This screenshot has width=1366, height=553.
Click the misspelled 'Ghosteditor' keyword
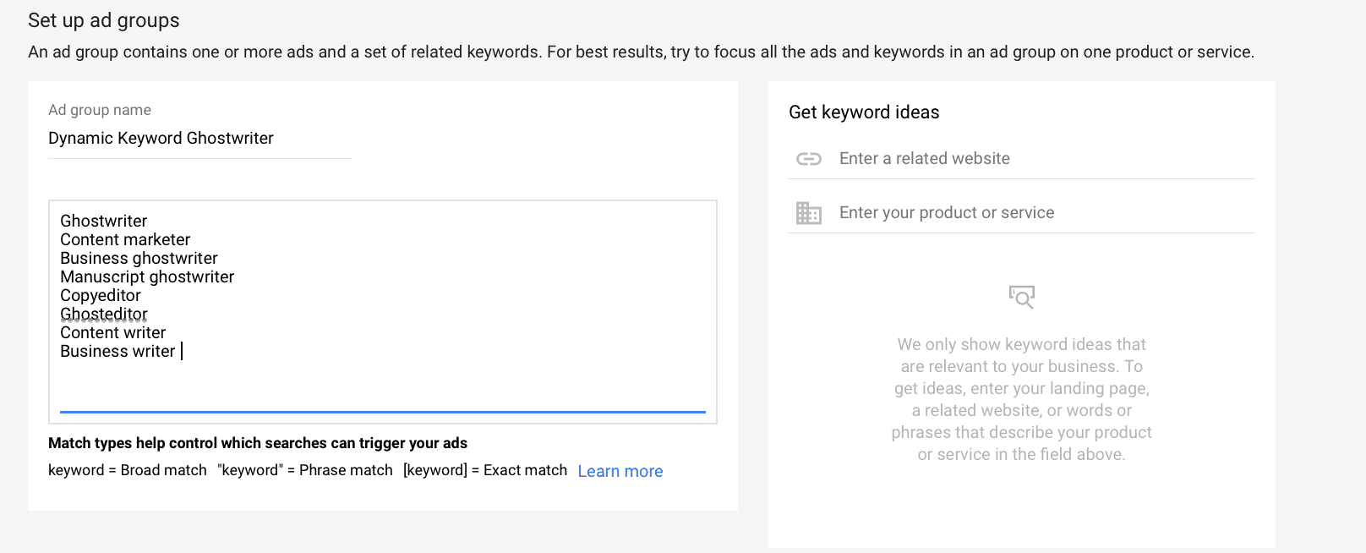click(x=104, y=314)
